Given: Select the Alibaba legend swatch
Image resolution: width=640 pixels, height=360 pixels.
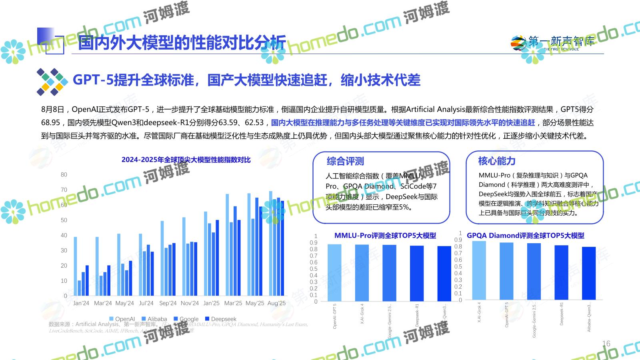Looking at the screenshot, I should [144, 319].
